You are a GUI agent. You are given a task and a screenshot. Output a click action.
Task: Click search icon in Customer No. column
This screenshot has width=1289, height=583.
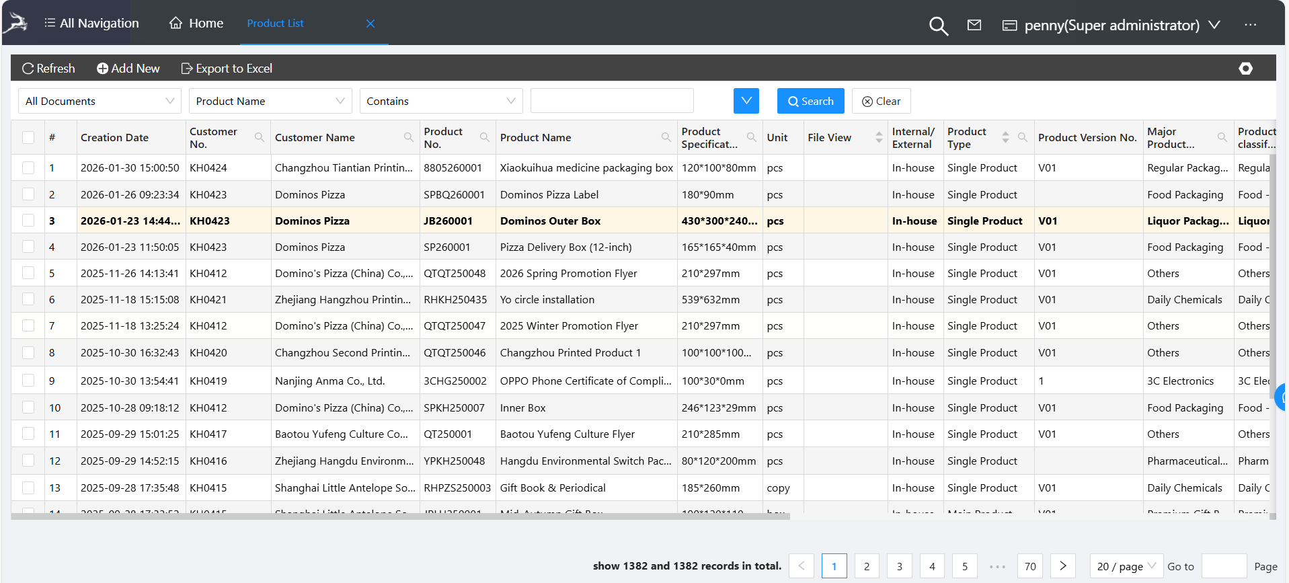coord(259,137)
